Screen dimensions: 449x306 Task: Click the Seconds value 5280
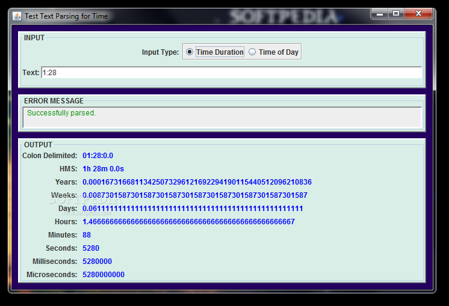[91, 248]
